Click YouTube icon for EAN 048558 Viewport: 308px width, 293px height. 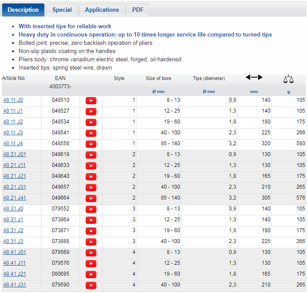(x=91, y=144)
